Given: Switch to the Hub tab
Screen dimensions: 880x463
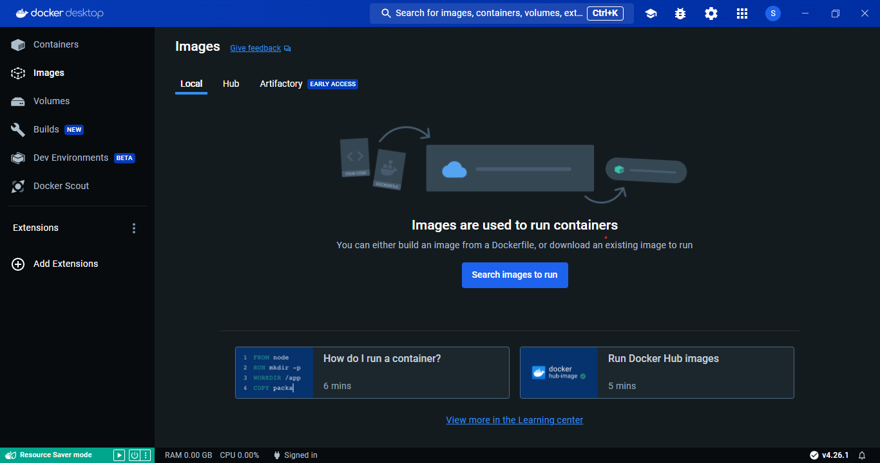Looking at the screenshot, I should coord(231,84).
